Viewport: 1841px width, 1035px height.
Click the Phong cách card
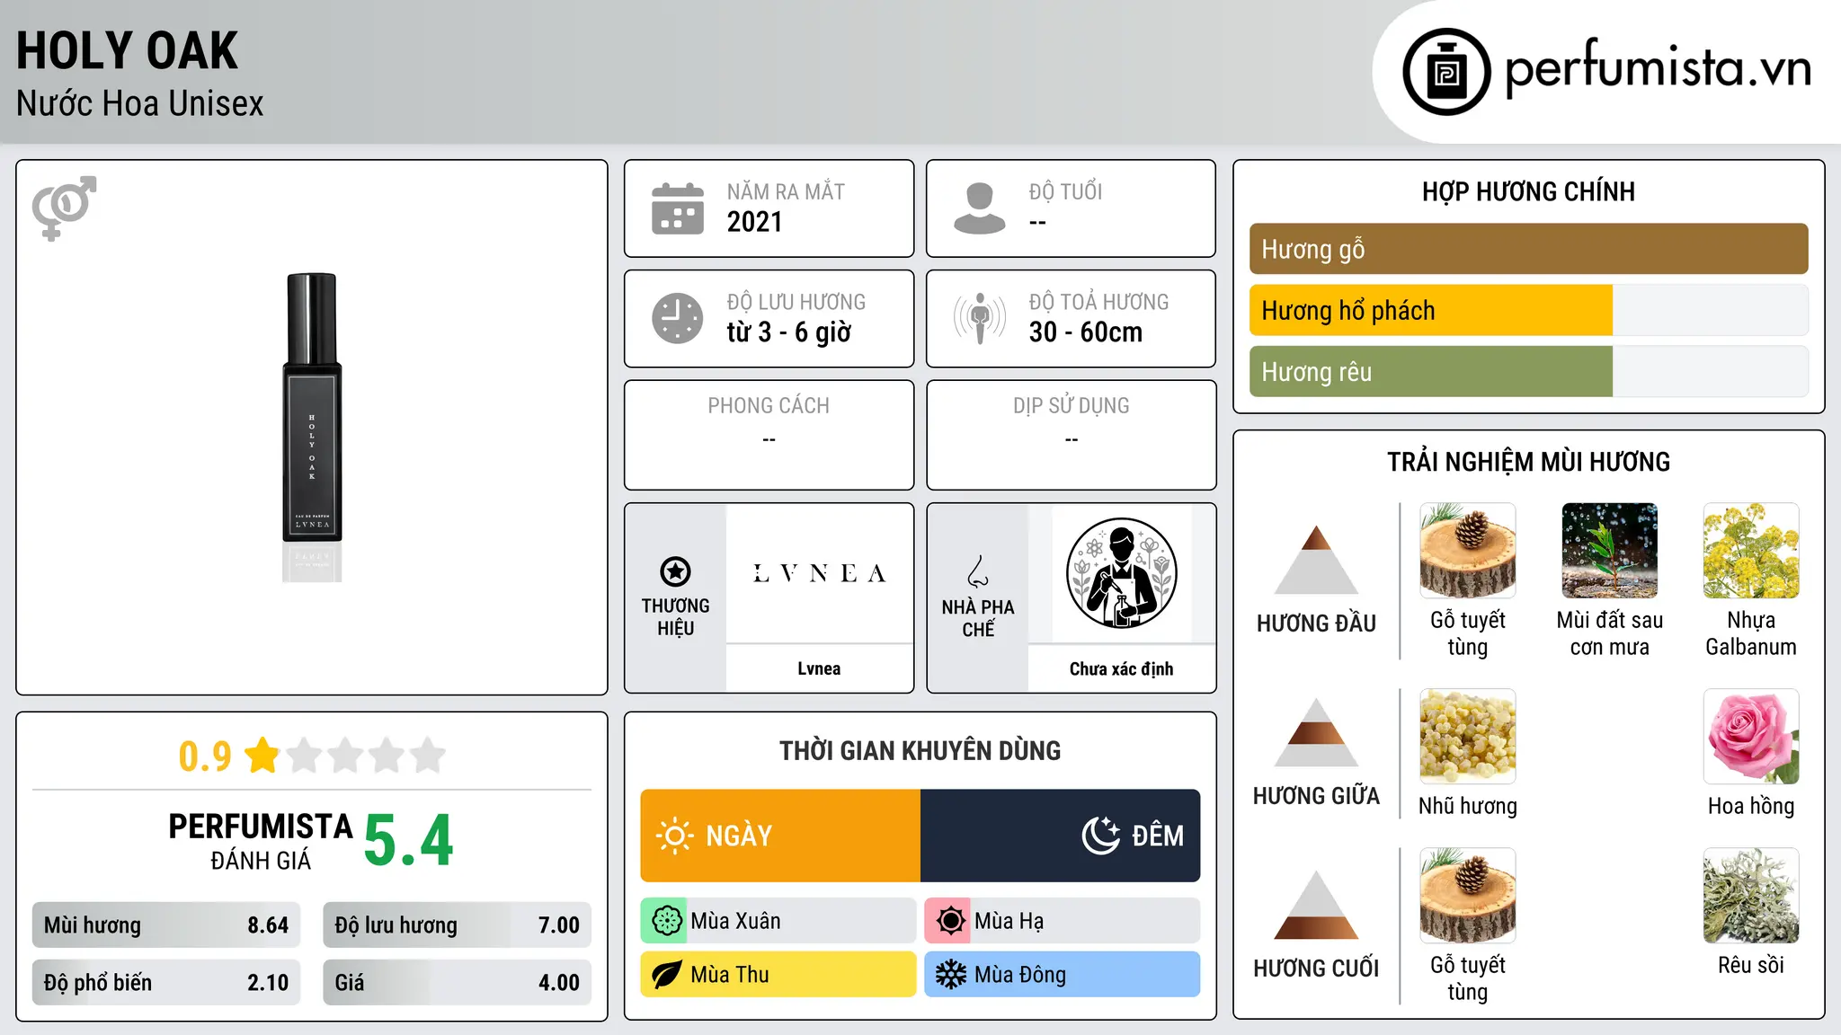(x=769, y=435)
